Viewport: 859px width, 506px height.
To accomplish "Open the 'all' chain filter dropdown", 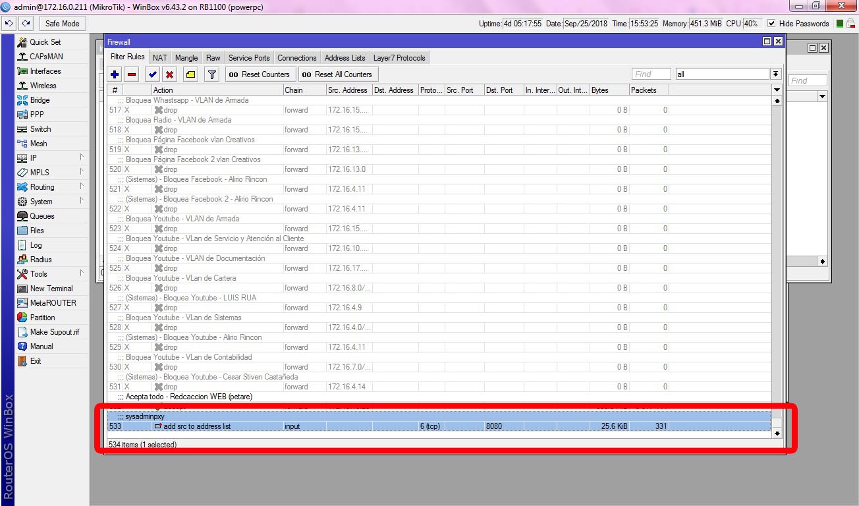I will 776,74.
